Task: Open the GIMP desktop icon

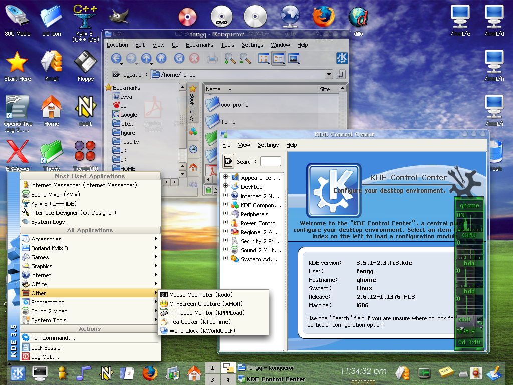Action: (118, 17)
